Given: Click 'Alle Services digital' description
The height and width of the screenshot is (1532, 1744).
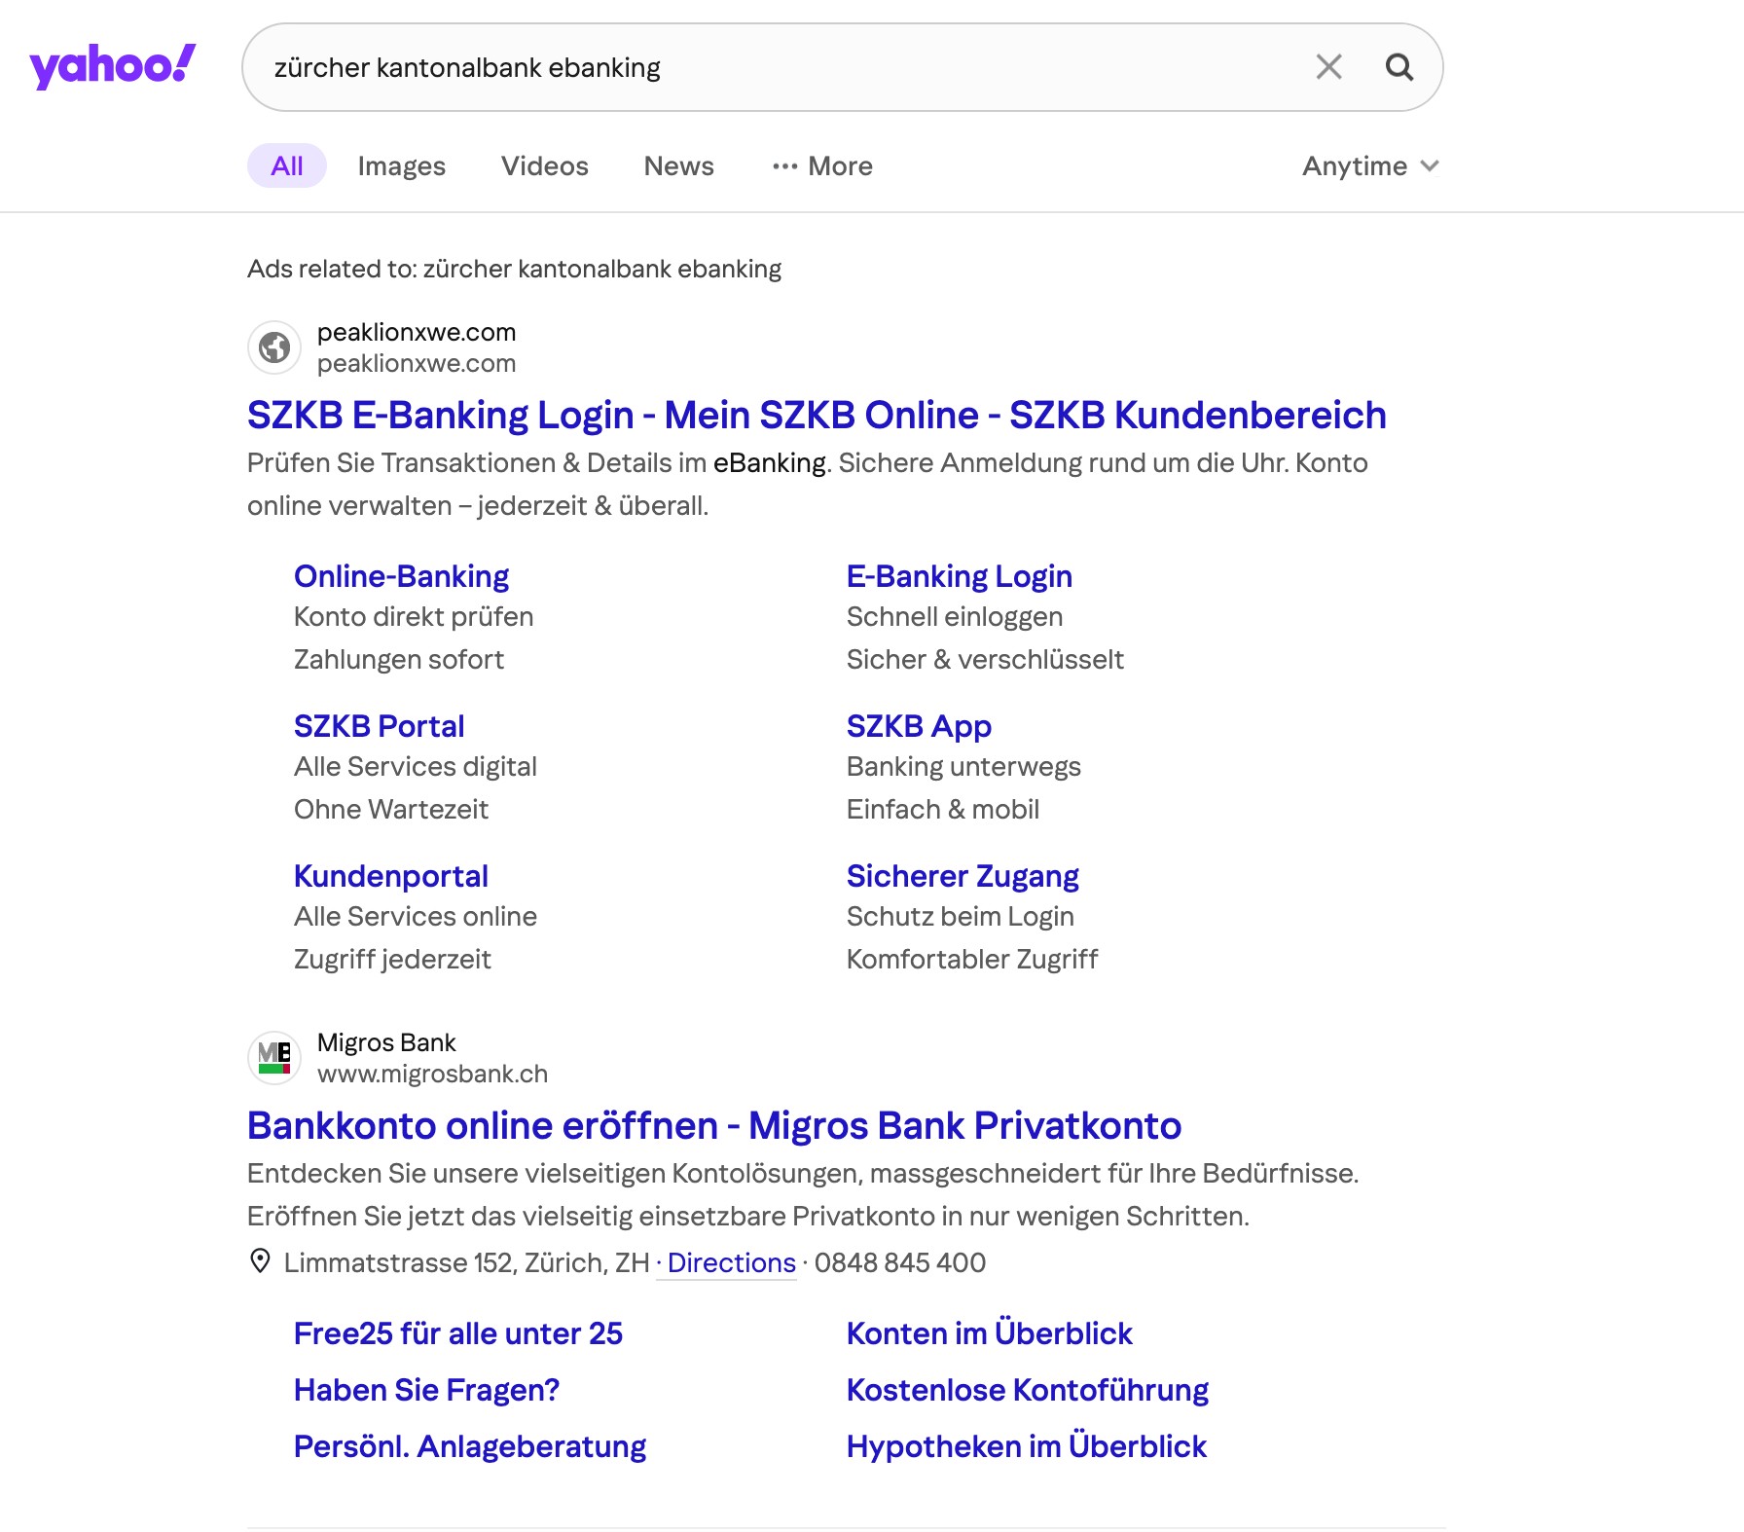Looking at the screenshot, I should (416, 767).
